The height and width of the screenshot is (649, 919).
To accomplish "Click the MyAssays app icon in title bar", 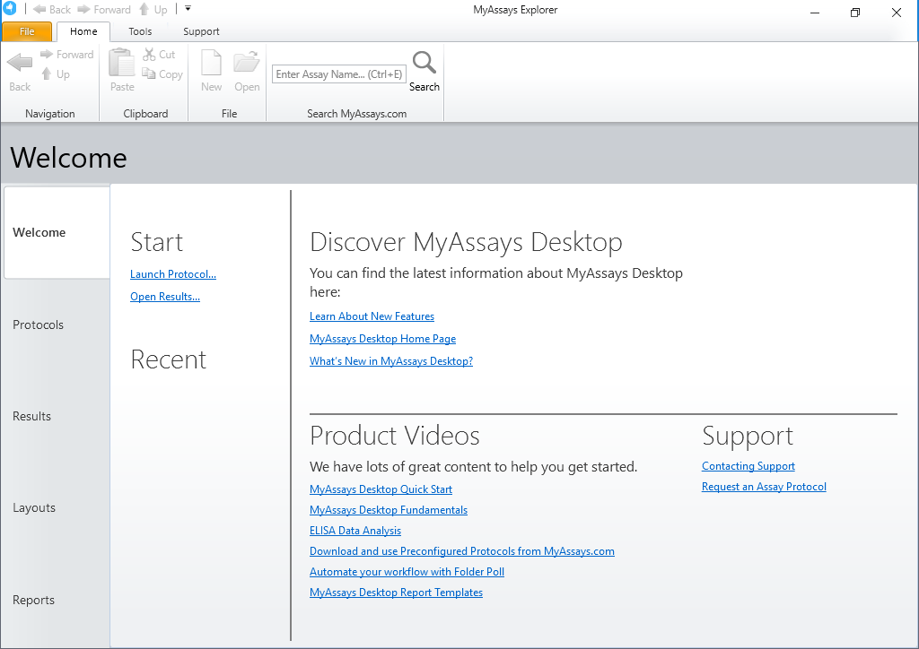I will (9, 9).
